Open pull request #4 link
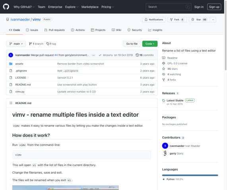The height and width of the screenshot is (190, 227). pyautogui.click(x=56, y=55)
